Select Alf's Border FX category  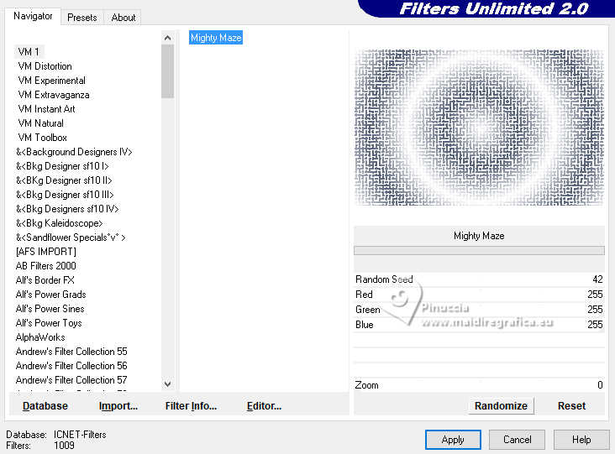[x=45, y=280]
